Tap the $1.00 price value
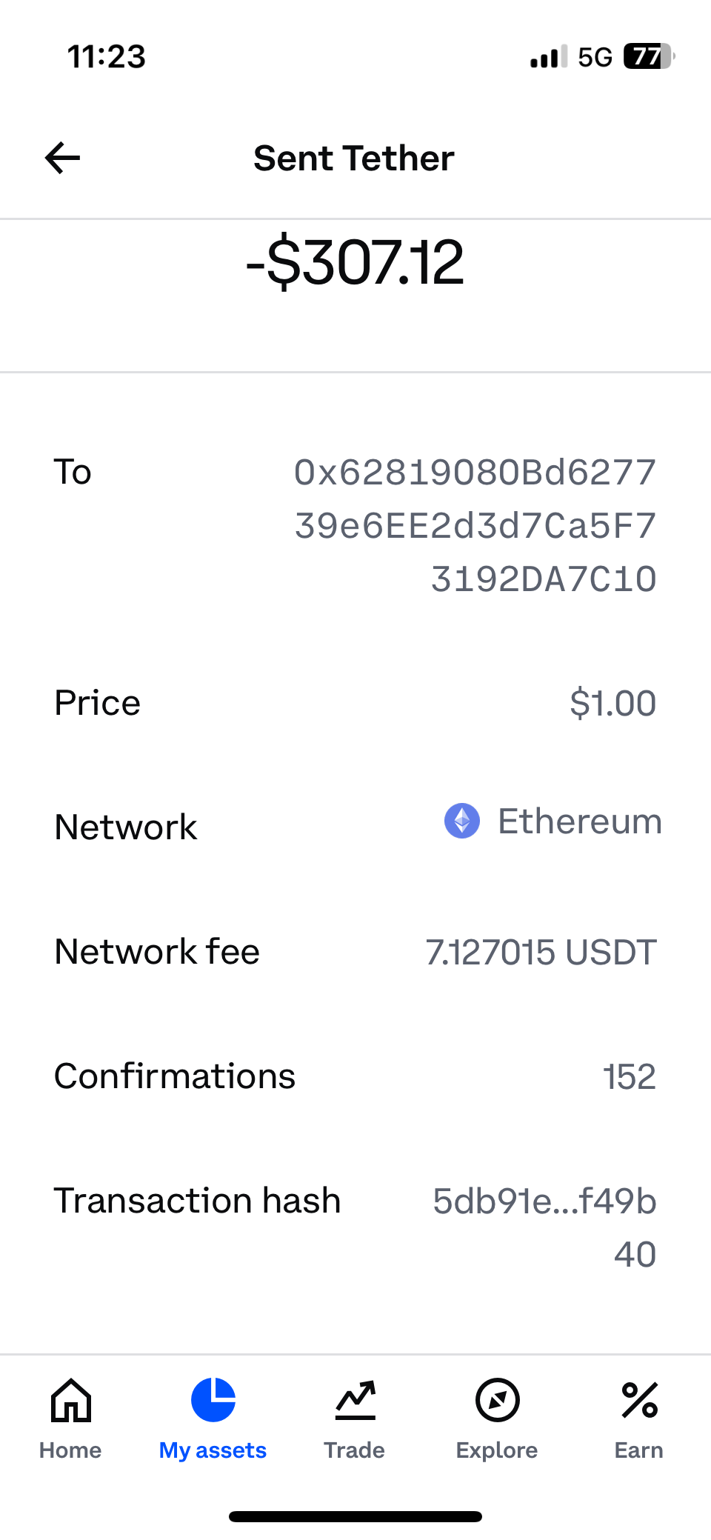Screen dimensions: 711x1540 [x=612, y=703]
